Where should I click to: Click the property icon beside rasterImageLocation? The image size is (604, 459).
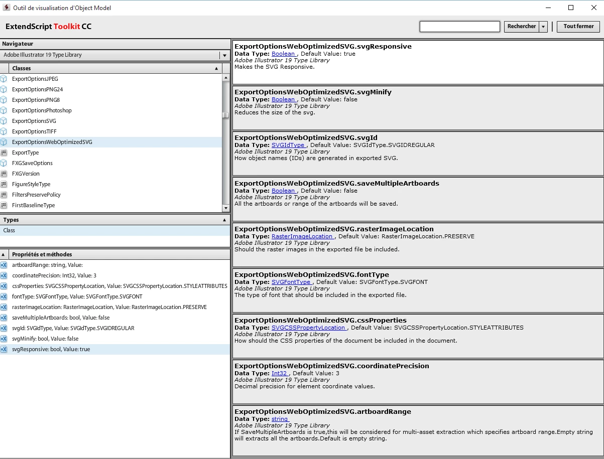[4, 307]
